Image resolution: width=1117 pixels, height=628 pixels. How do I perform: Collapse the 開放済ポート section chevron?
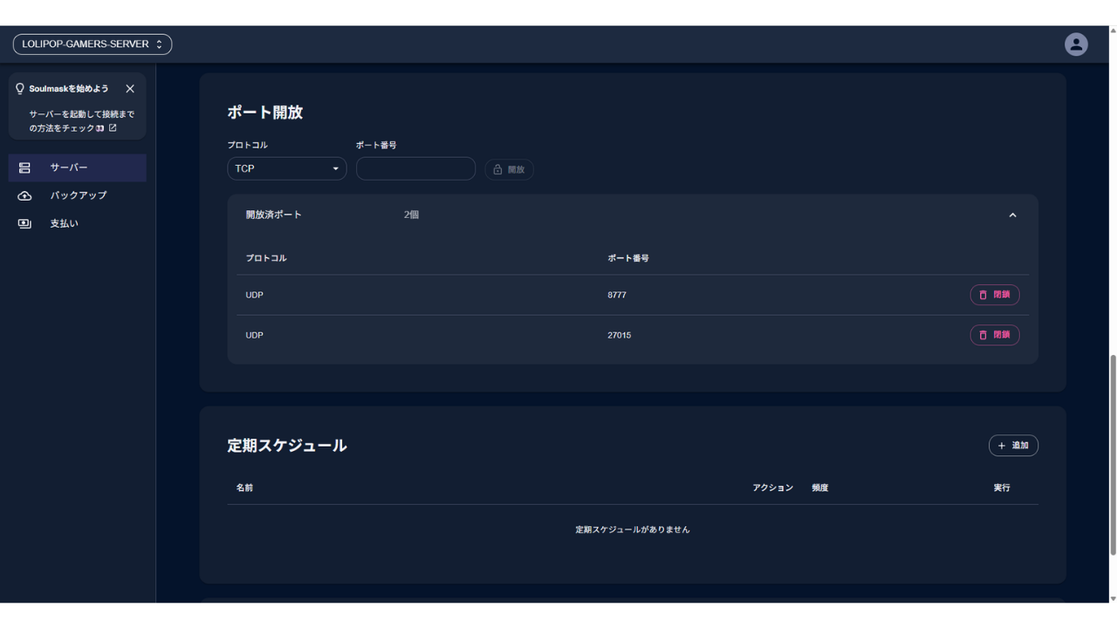1012,215
